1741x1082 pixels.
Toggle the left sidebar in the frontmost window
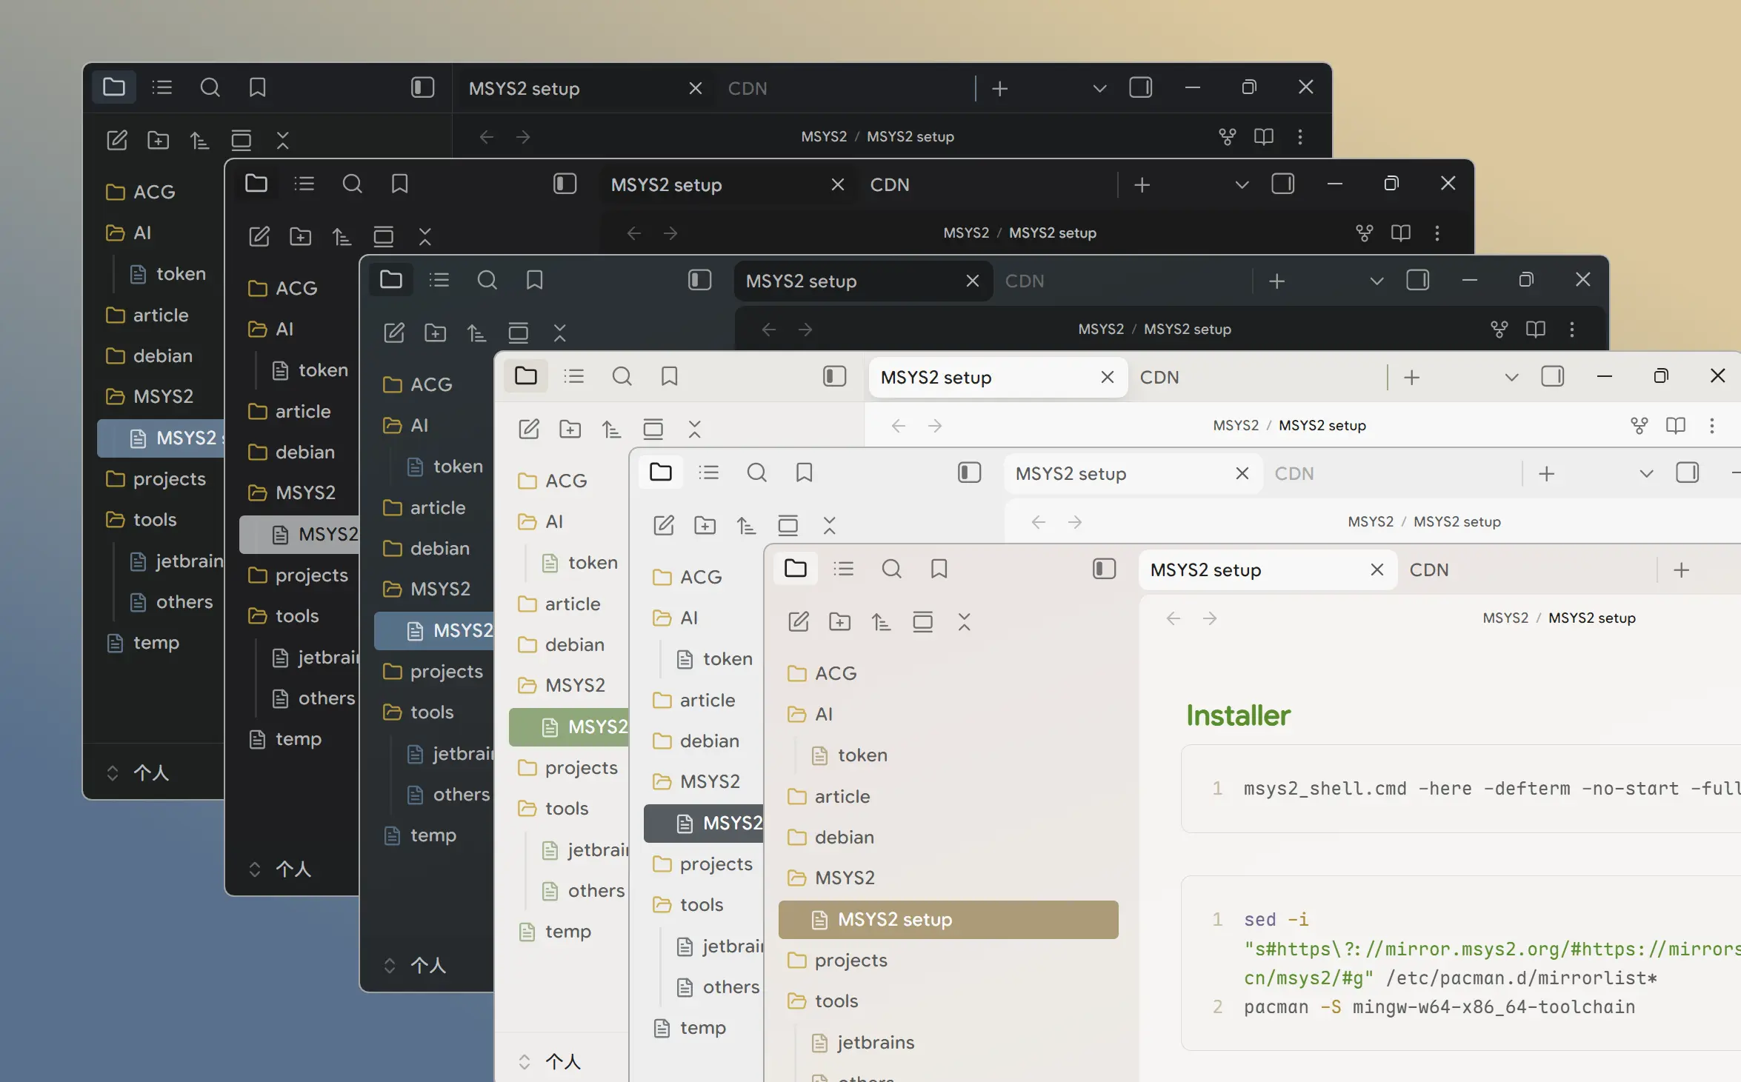1104,569
